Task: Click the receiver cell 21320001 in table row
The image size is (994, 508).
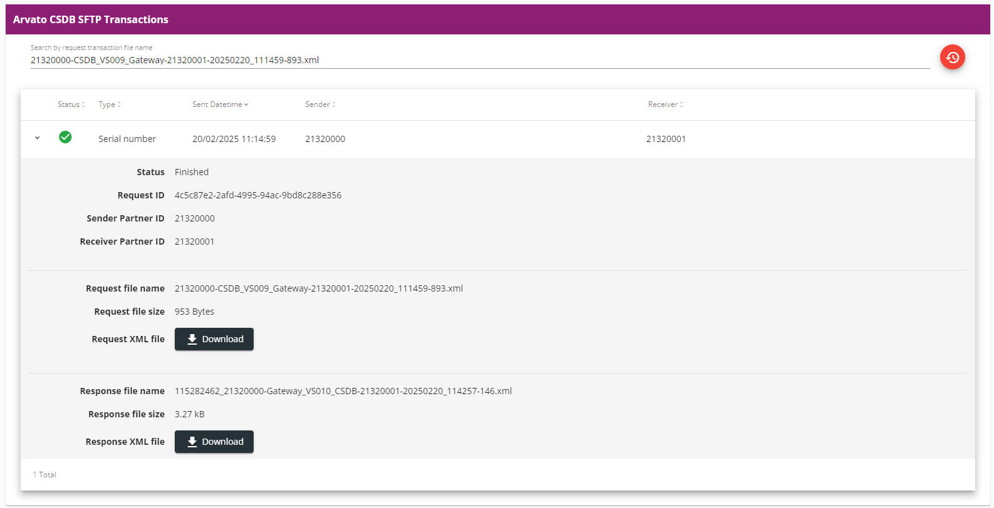Action: (x=666, y=139)
